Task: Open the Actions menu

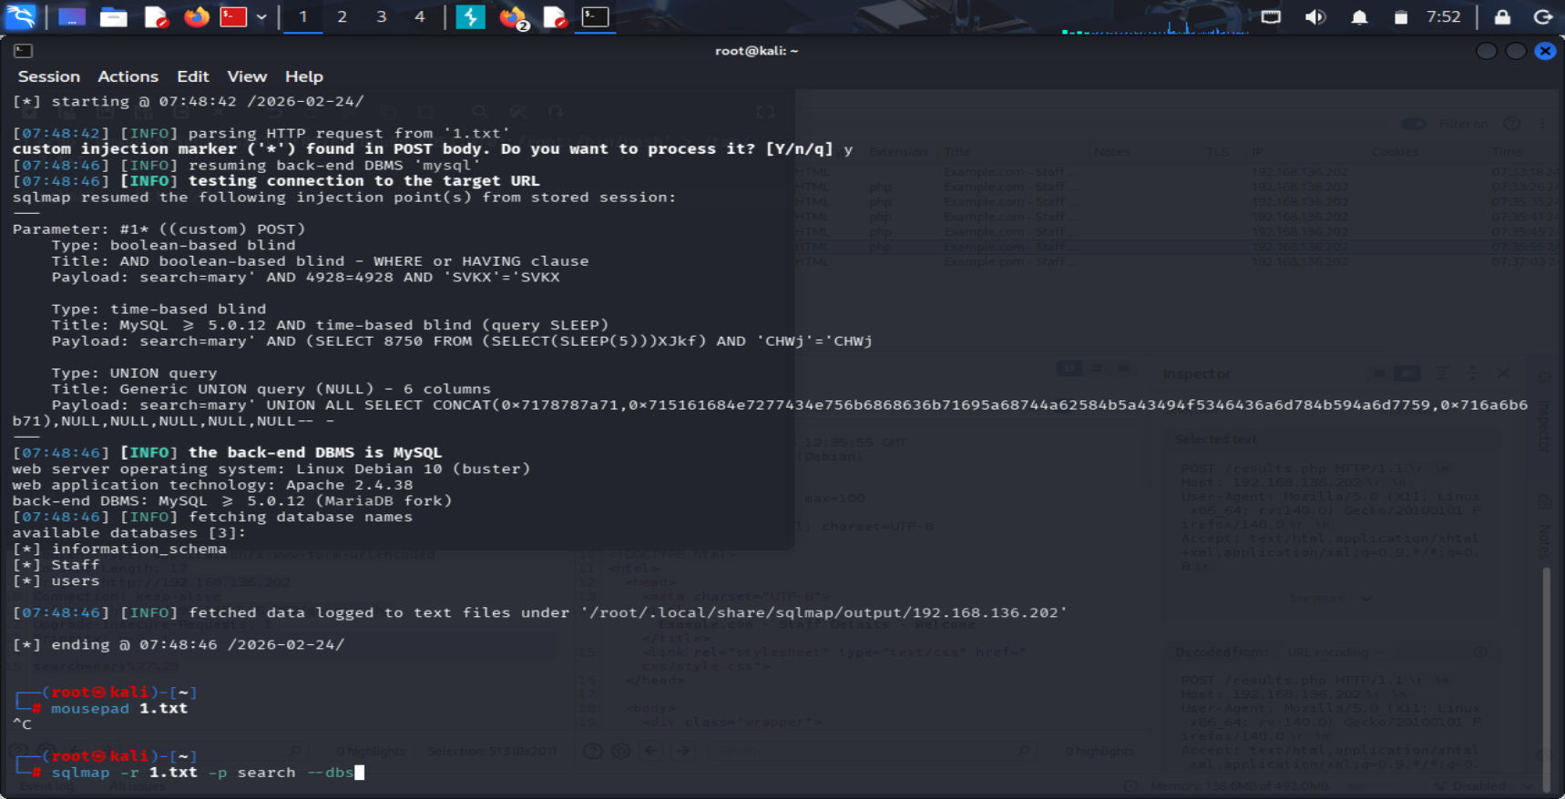Action: click(x=128, y=76)
